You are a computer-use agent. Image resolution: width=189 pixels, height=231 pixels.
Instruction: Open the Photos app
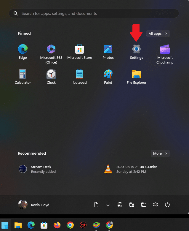click(x=108, y=52)
